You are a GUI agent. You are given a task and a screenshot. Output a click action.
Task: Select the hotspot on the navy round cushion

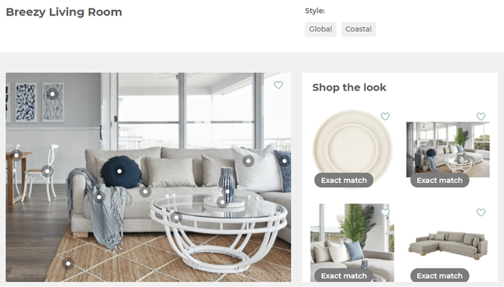(x=119, y=171)
